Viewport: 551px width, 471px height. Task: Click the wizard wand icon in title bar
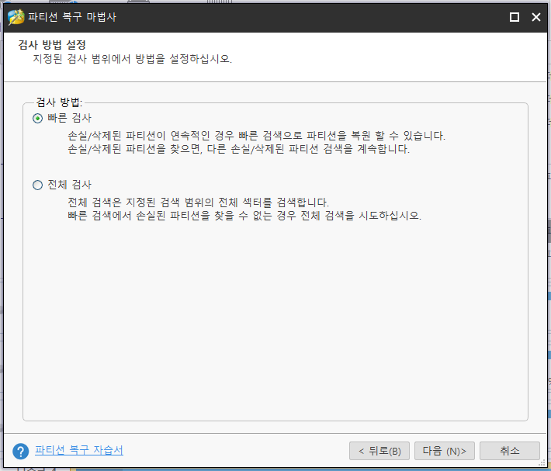pos(16,17)
